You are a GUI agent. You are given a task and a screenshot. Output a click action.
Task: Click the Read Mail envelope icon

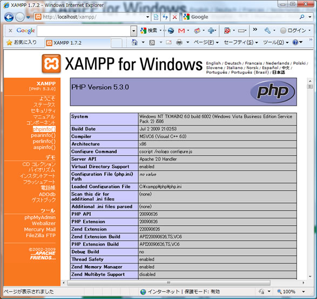168,43
